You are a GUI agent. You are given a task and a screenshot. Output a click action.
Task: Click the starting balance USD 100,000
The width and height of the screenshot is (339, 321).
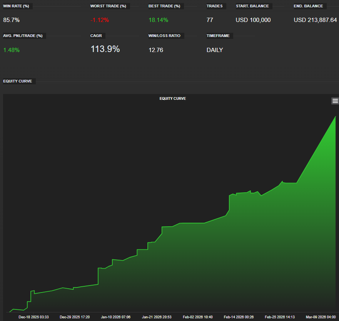click(x=253, y=20)
